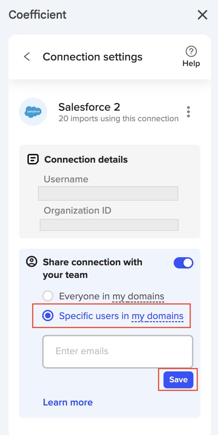This screenshot has height=435, width=218.
Task: Open the Learn more link
Action: pyautogui.click(x=68, y=402)
